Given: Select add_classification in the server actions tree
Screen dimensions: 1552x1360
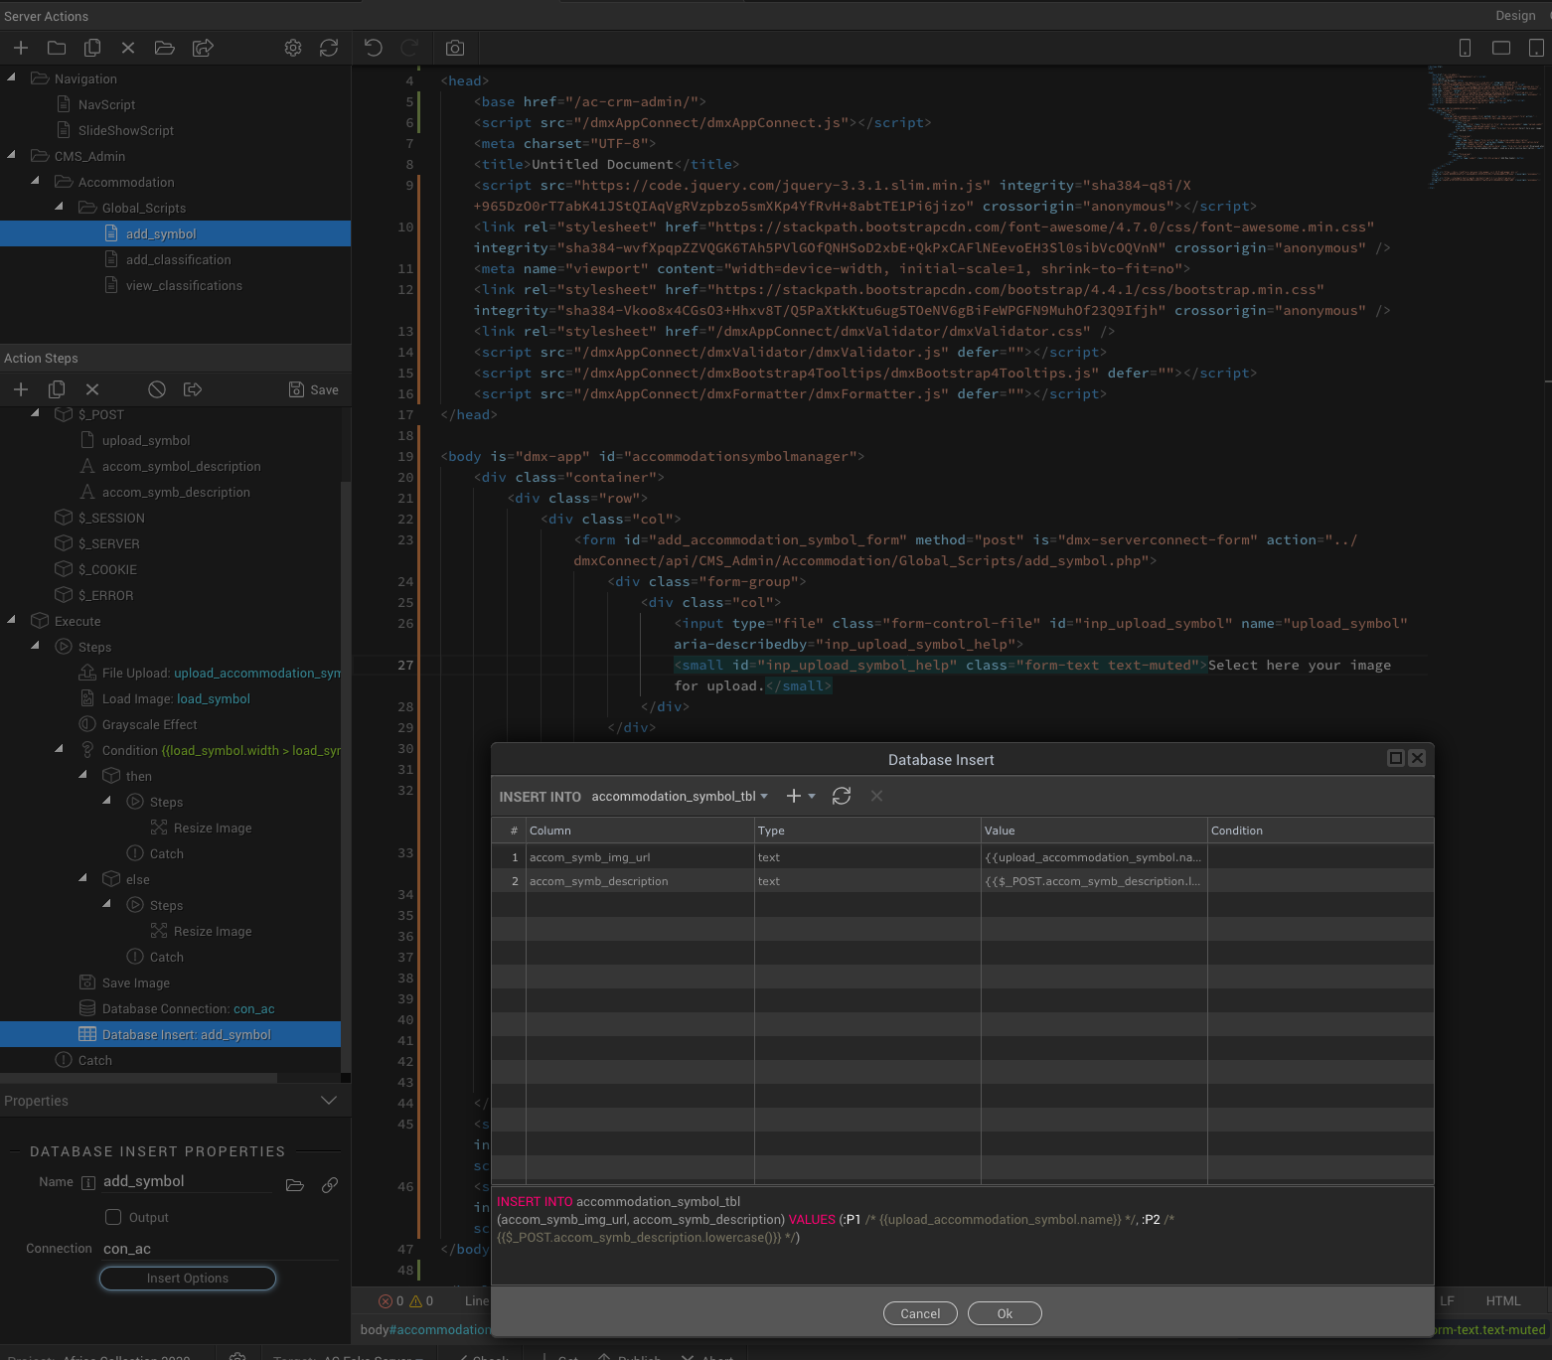Looking at the screenshot, I should (x=178, y=260).
